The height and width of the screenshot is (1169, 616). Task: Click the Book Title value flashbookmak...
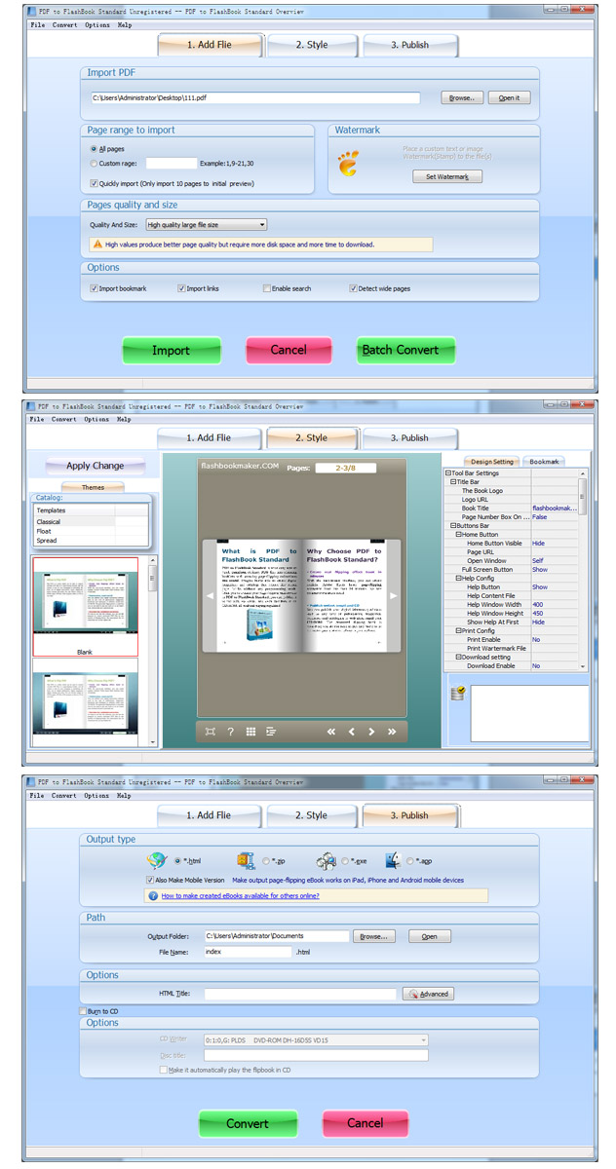pos(553,509)
